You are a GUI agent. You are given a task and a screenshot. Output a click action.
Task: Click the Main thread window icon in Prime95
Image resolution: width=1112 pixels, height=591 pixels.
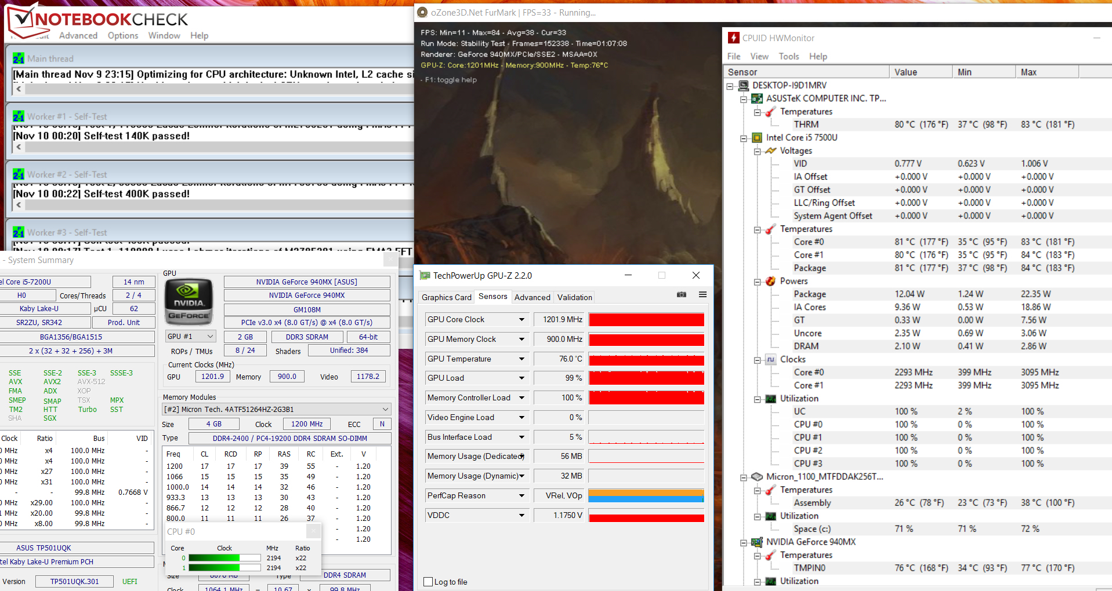tap(19, 59)
